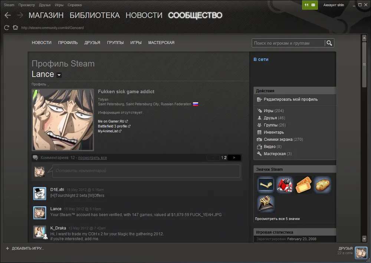Screen dimensions: 371x263
Task: Click the Video TV icon in Actions
Action: [259, 147]
